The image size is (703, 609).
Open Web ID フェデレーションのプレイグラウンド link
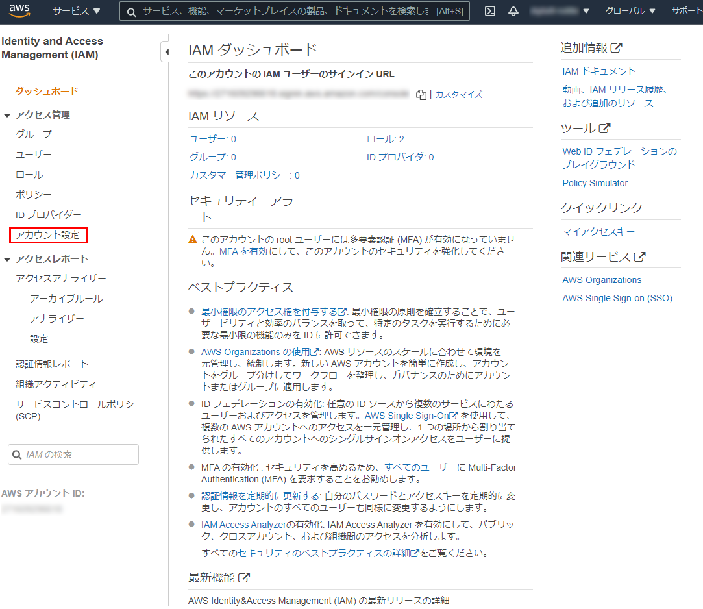click(620, 158)
